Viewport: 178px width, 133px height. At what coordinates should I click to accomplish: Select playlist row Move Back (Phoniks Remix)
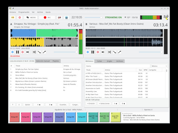click(45, 84)
